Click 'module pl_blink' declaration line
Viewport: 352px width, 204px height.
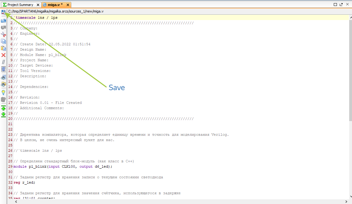[x=63, y=167]
